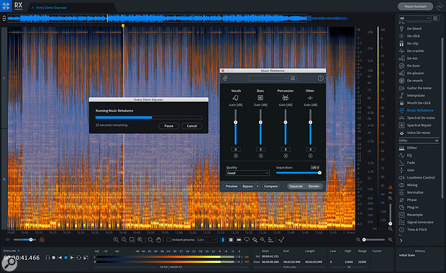
Task: Open the Instant process Gain dropdown
Action: tap(206, 240)
